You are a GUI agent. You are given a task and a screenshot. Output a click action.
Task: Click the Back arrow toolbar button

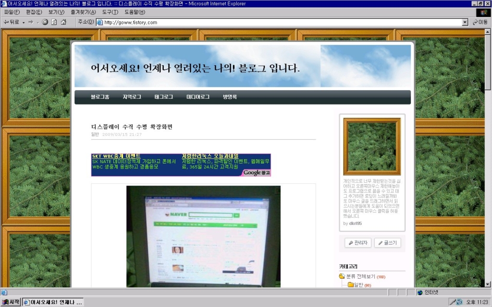[11, 22]
